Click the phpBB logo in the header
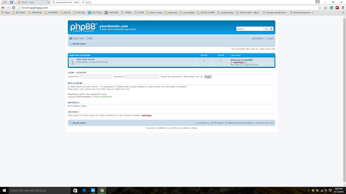 tap(83, 27)
